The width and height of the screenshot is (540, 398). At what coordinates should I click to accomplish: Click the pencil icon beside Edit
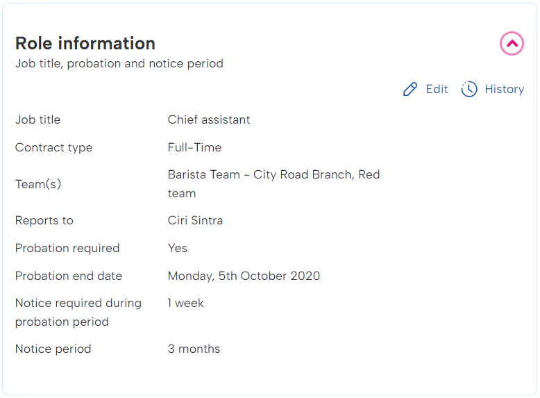[410, 89]
